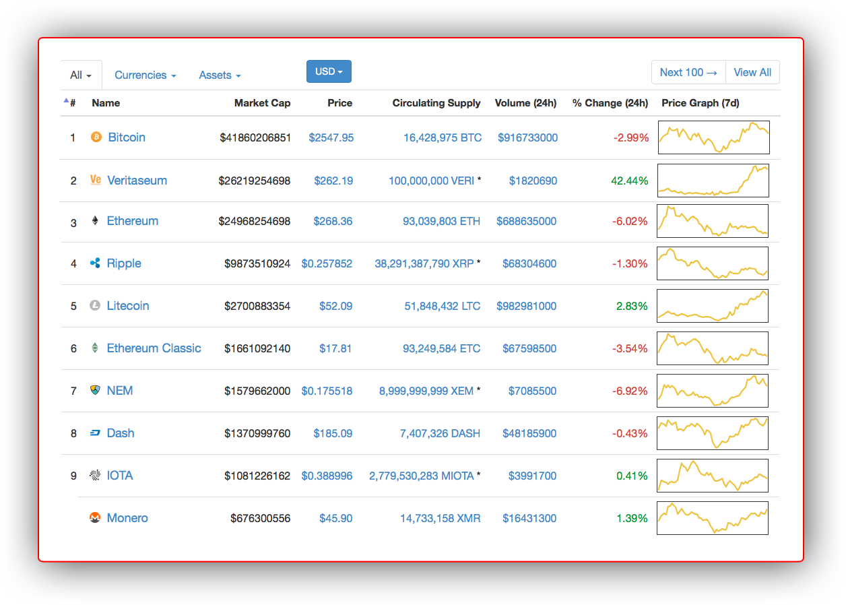Click Litecoin 7d price graph

(713, 306)
